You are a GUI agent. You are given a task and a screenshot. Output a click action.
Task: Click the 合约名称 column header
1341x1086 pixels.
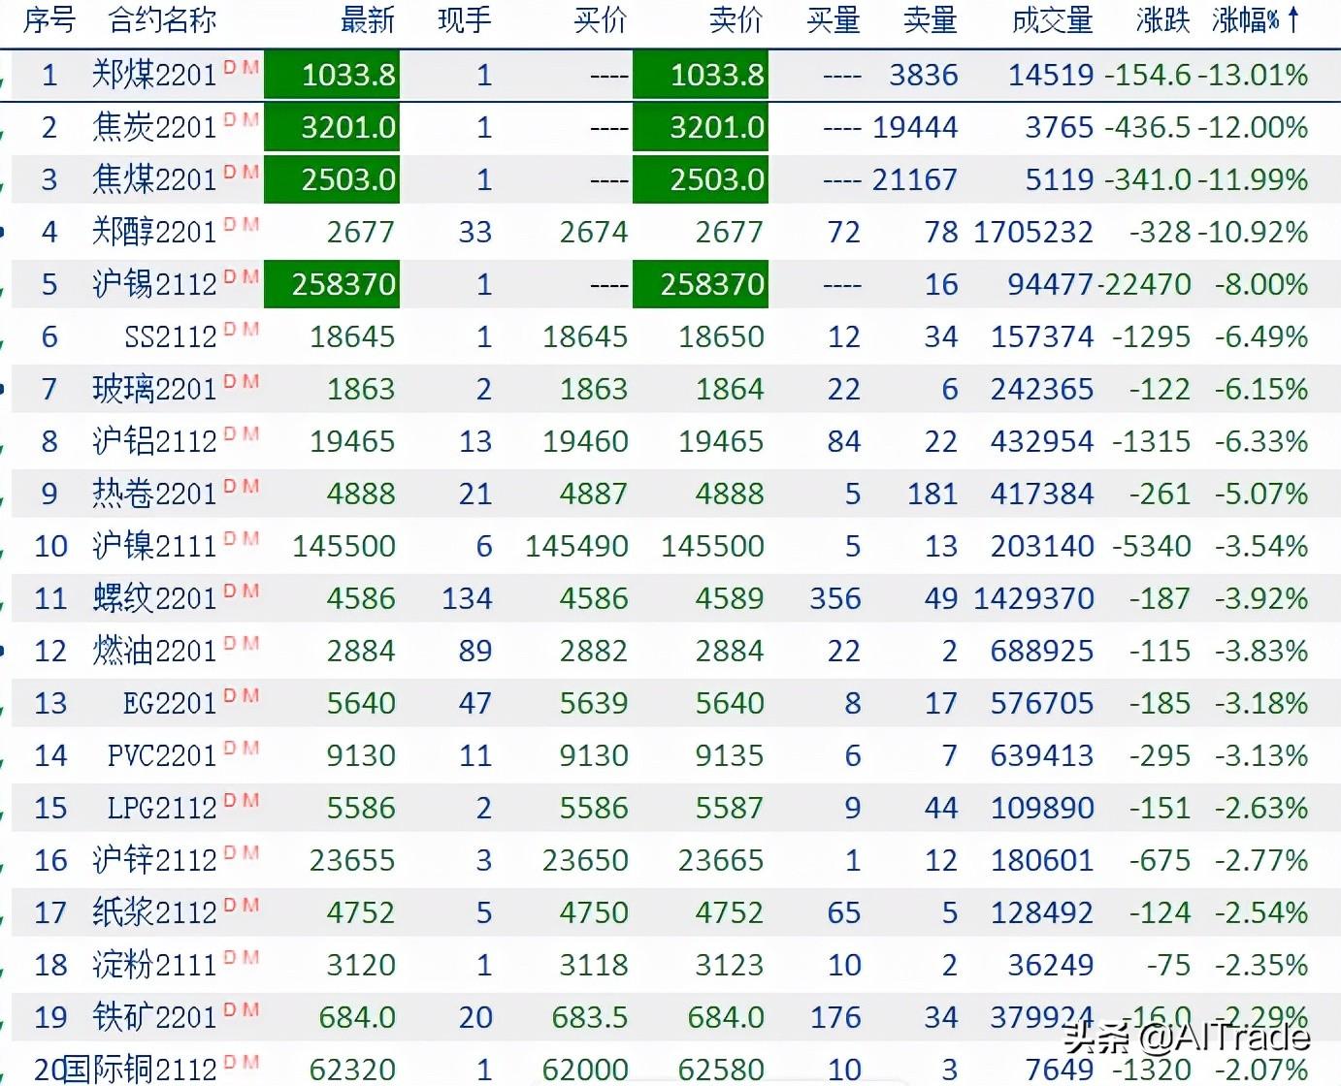[x=162, y=19]
